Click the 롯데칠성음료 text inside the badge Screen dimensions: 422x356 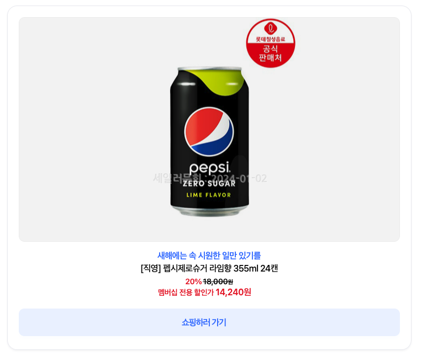click(271, 39)
